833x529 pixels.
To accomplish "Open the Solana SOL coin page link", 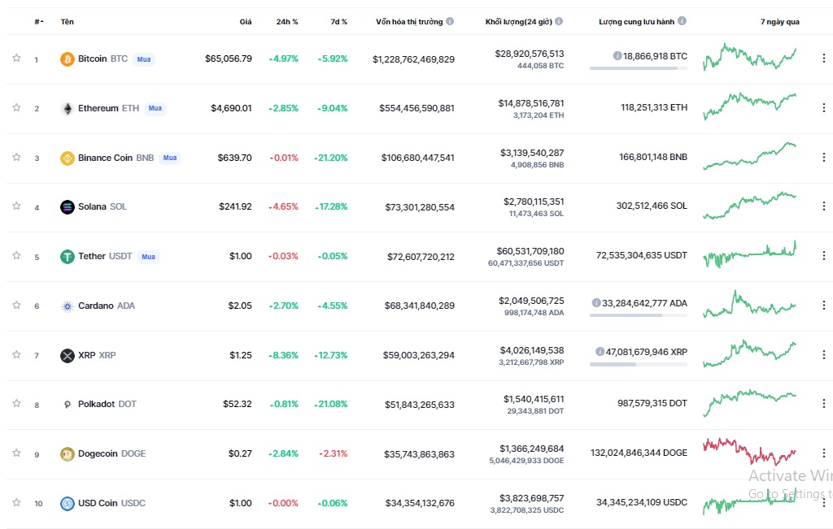I will [x=102, y=207].
